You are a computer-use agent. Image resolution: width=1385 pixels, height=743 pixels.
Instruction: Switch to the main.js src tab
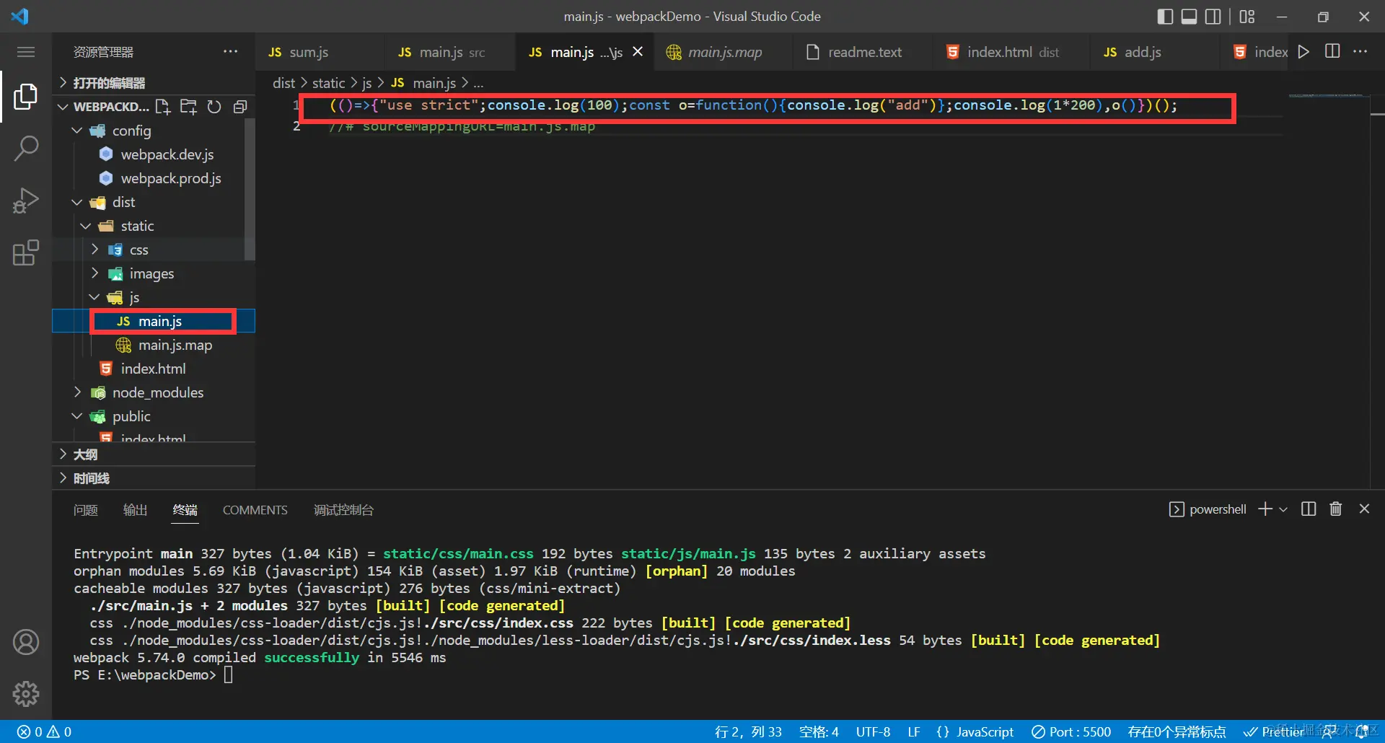coord(450,52)
